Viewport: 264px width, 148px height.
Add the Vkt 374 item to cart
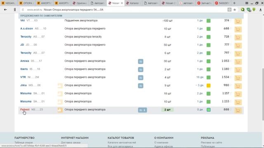coord(238,21)
